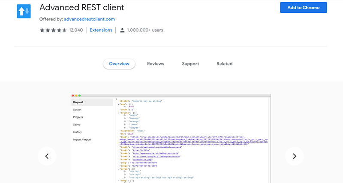Viewport: 343px width, 183px height.
Task: Select Saved in the screenshot sidebar
Action: [77, 124]
